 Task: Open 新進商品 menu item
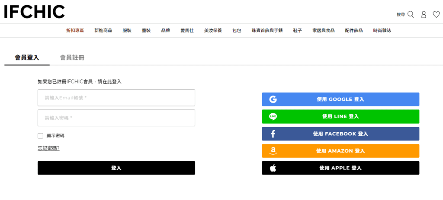pyautogui.click(x=103, y=31)
